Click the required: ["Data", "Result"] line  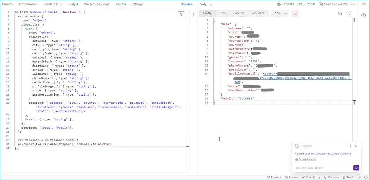click(x=47, y=128)
